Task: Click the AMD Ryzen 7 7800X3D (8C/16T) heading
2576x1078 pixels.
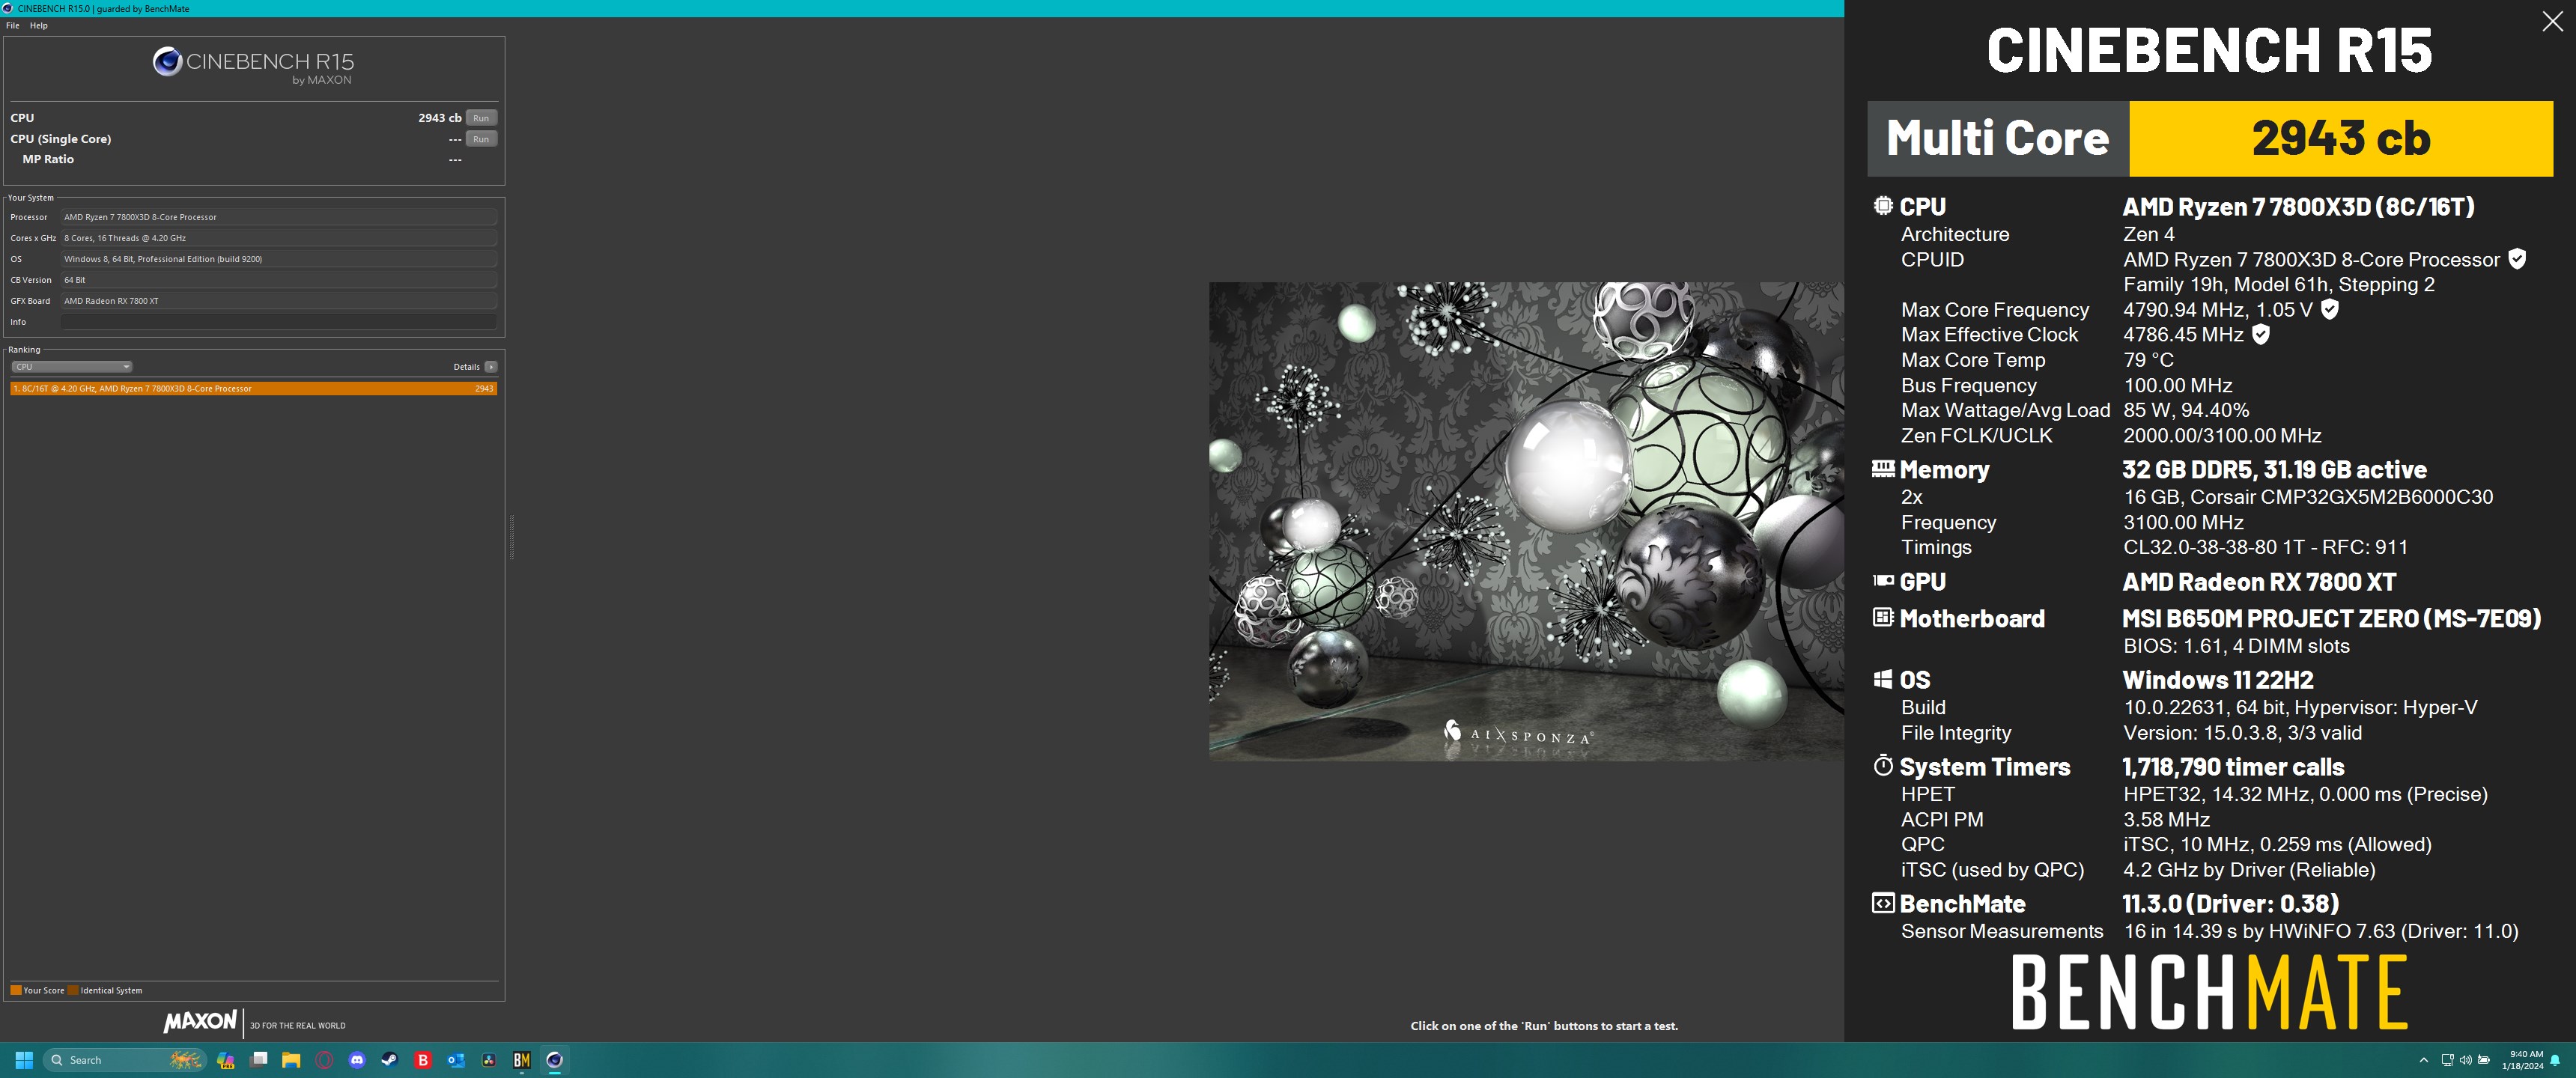Action: 2298,206
